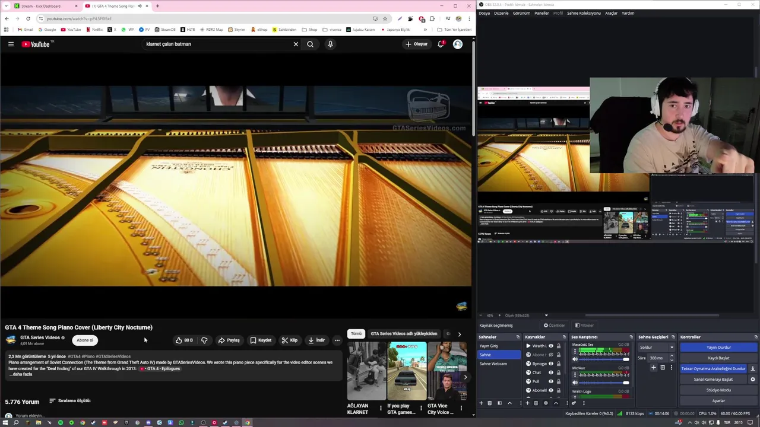Screen dimensions: 760x427
Task: Remove selected source in Kaynaklar panel
Action: [x=536, y=403]
